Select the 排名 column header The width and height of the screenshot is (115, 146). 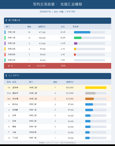tap(9, 82)
